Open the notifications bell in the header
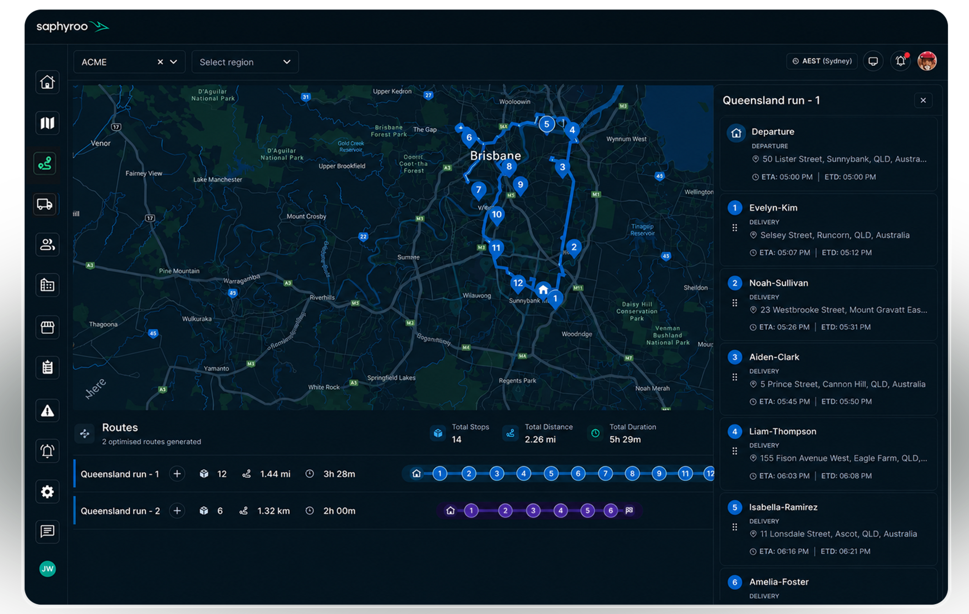This screenshot has height=614, width=969. (900, 61)
